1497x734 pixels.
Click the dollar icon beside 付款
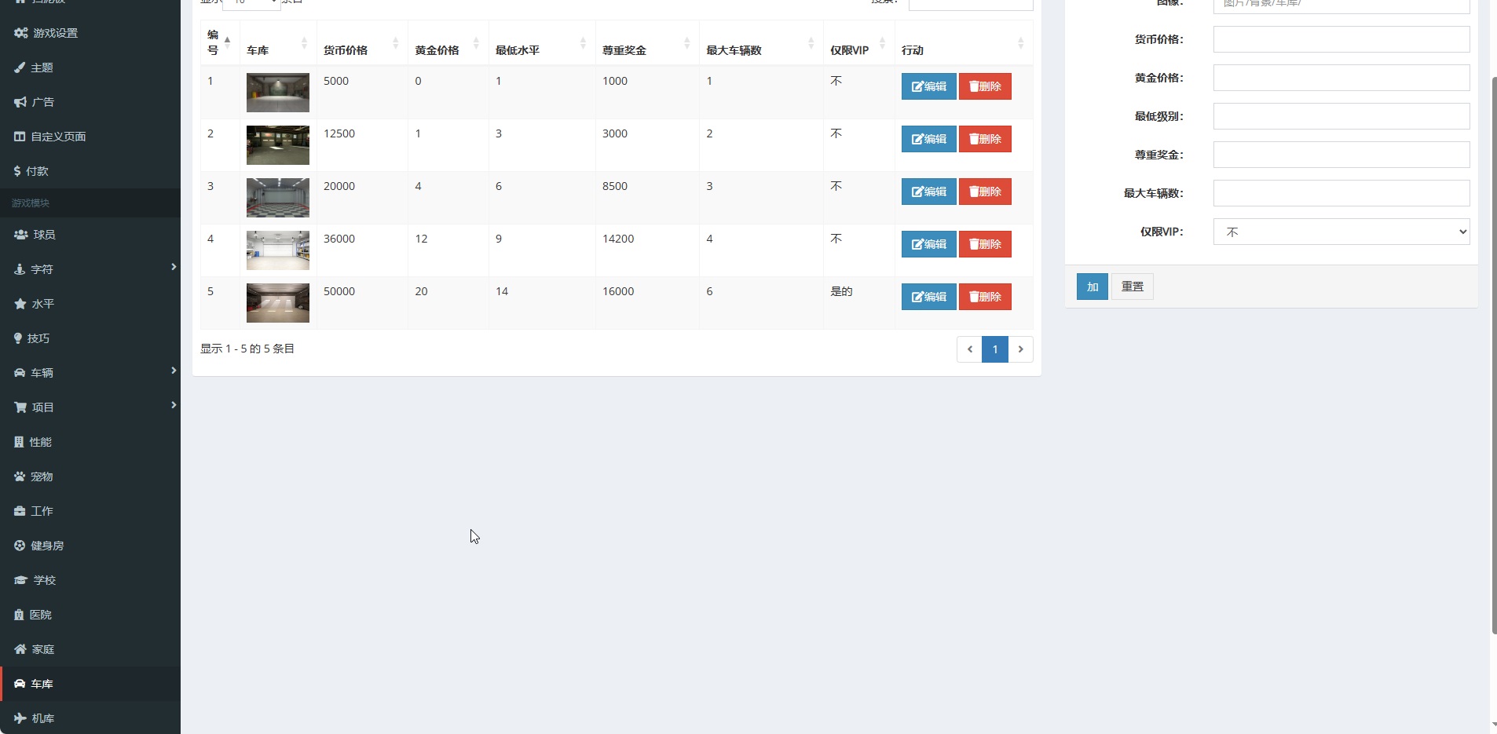17,171
